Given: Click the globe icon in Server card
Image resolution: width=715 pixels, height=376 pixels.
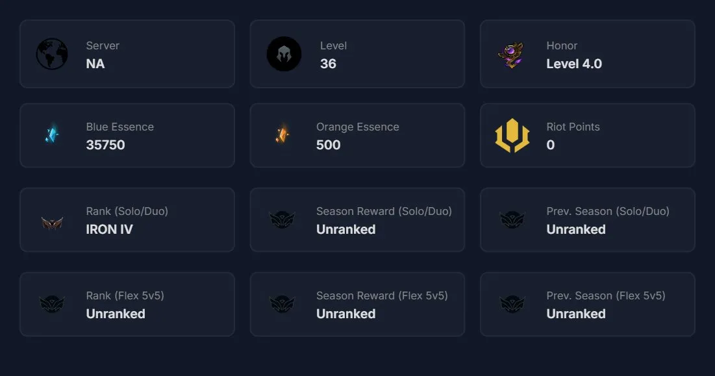Looking at the screenshot, I should (52, 54).
